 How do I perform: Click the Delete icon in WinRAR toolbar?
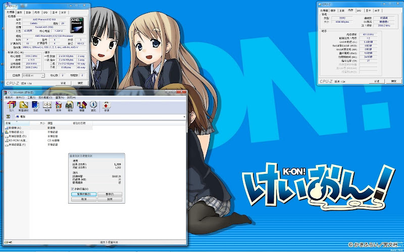[59, 106]
